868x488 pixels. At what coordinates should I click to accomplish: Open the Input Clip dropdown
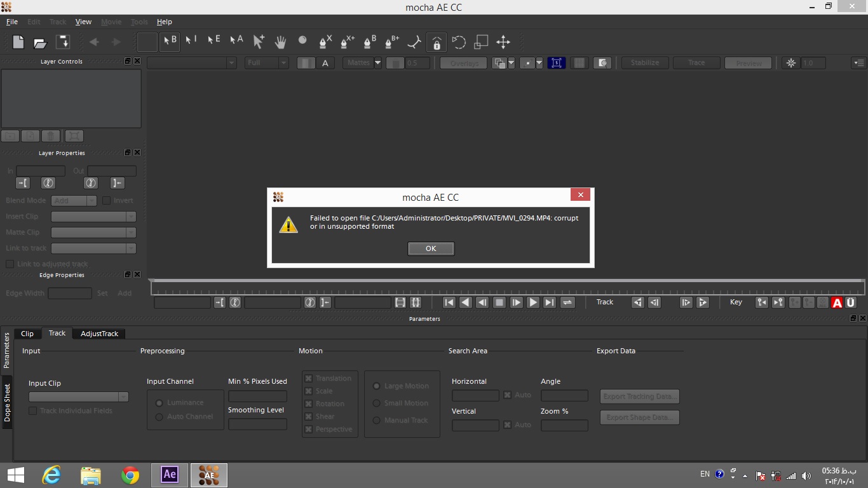[x=78, y=397]
